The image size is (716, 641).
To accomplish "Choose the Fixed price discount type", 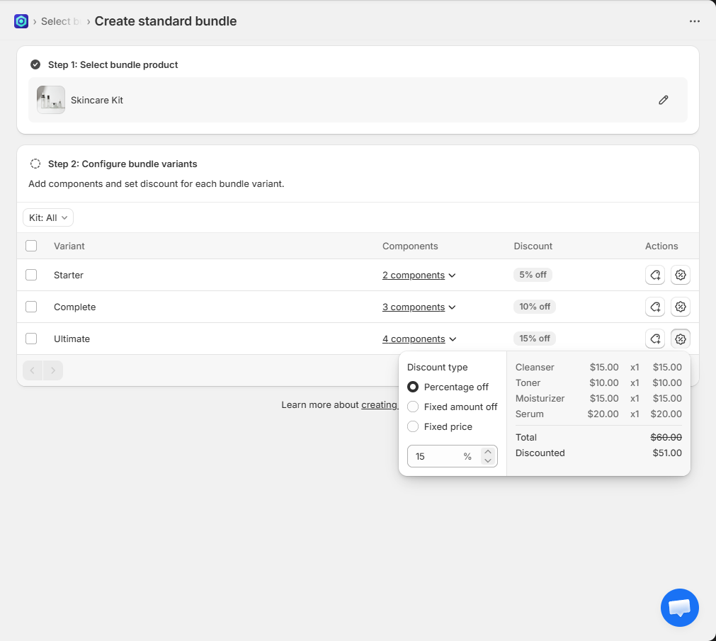I will click(x=413, y=426).
